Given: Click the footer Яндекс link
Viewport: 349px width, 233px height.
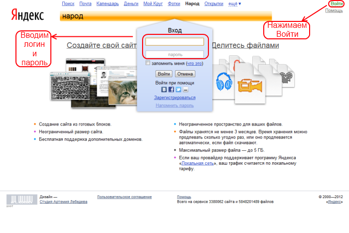Looking at the screenshot, I should click(x=335, y=202).
